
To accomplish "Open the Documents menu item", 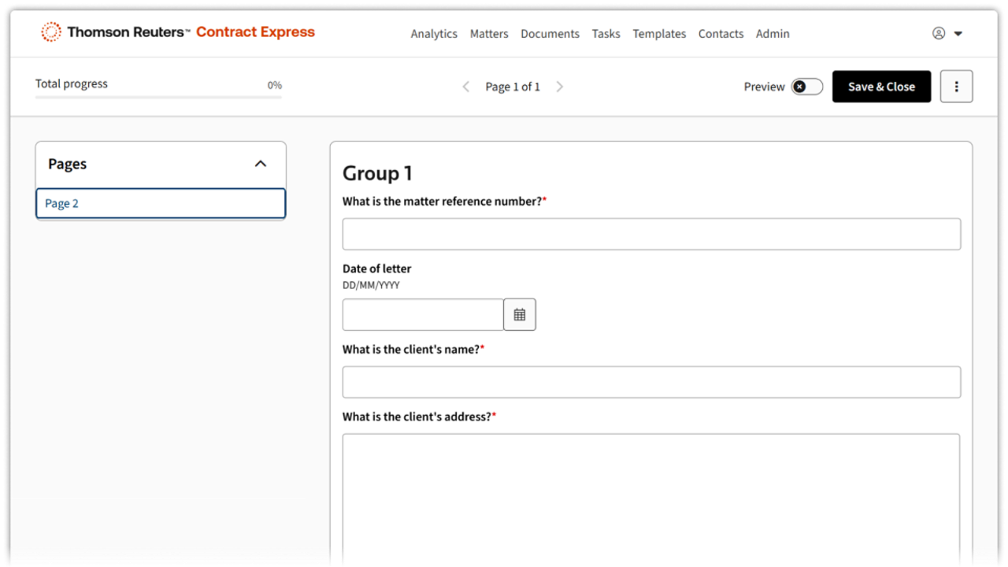I will [x=550, y=34].
